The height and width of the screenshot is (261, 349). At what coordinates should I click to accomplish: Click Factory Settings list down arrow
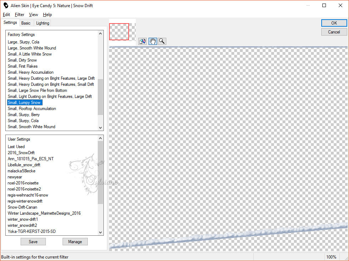(x=100, y=127)
